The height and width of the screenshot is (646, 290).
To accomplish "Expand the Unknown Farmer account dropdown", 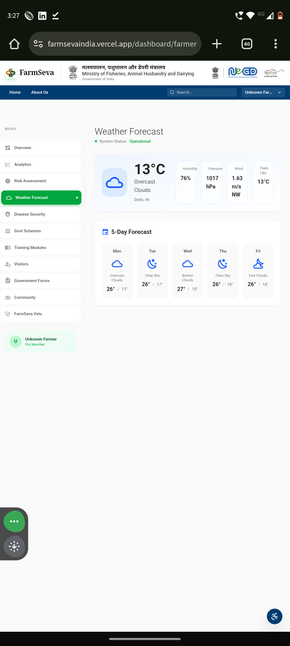I will pyautogui.click(x=263, y=92).
